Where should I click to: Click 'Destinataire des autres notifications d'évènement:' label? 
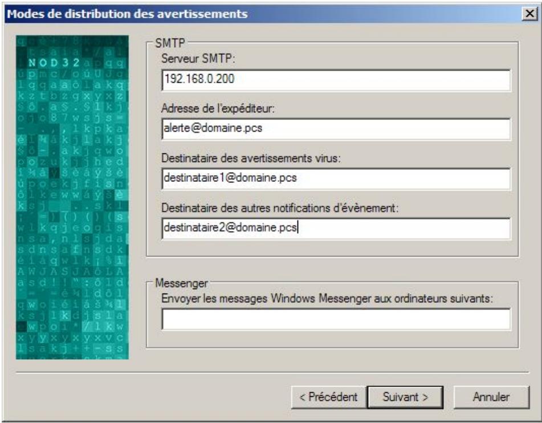[x=280, y=208]
